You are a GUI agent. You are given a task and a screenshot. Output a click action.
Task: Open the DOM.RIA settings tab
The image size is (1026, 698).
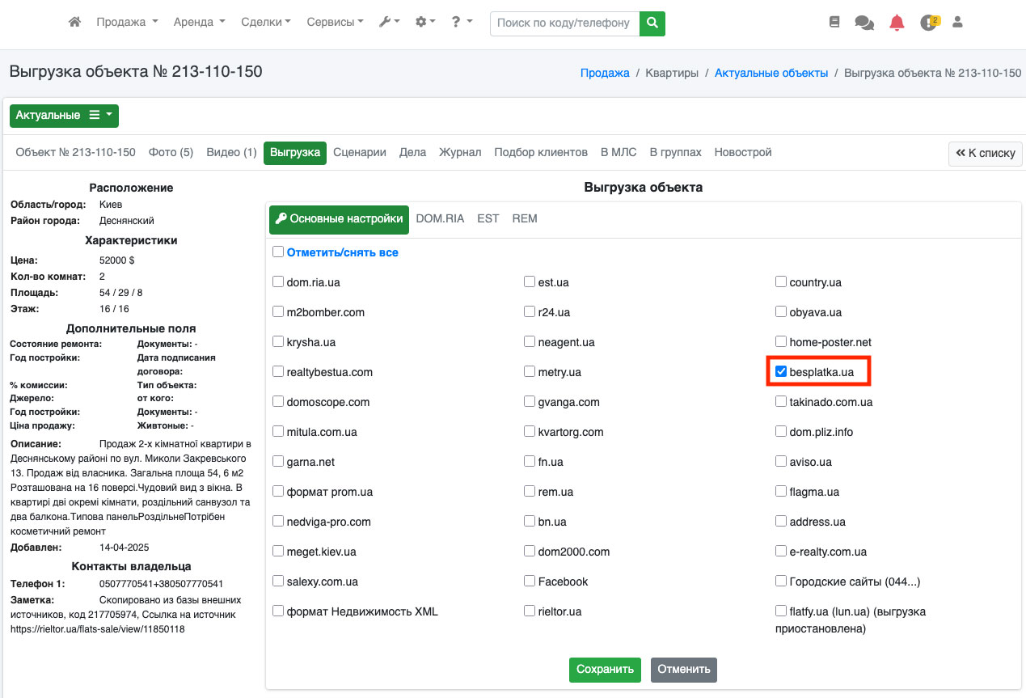(x=440, y=218)
